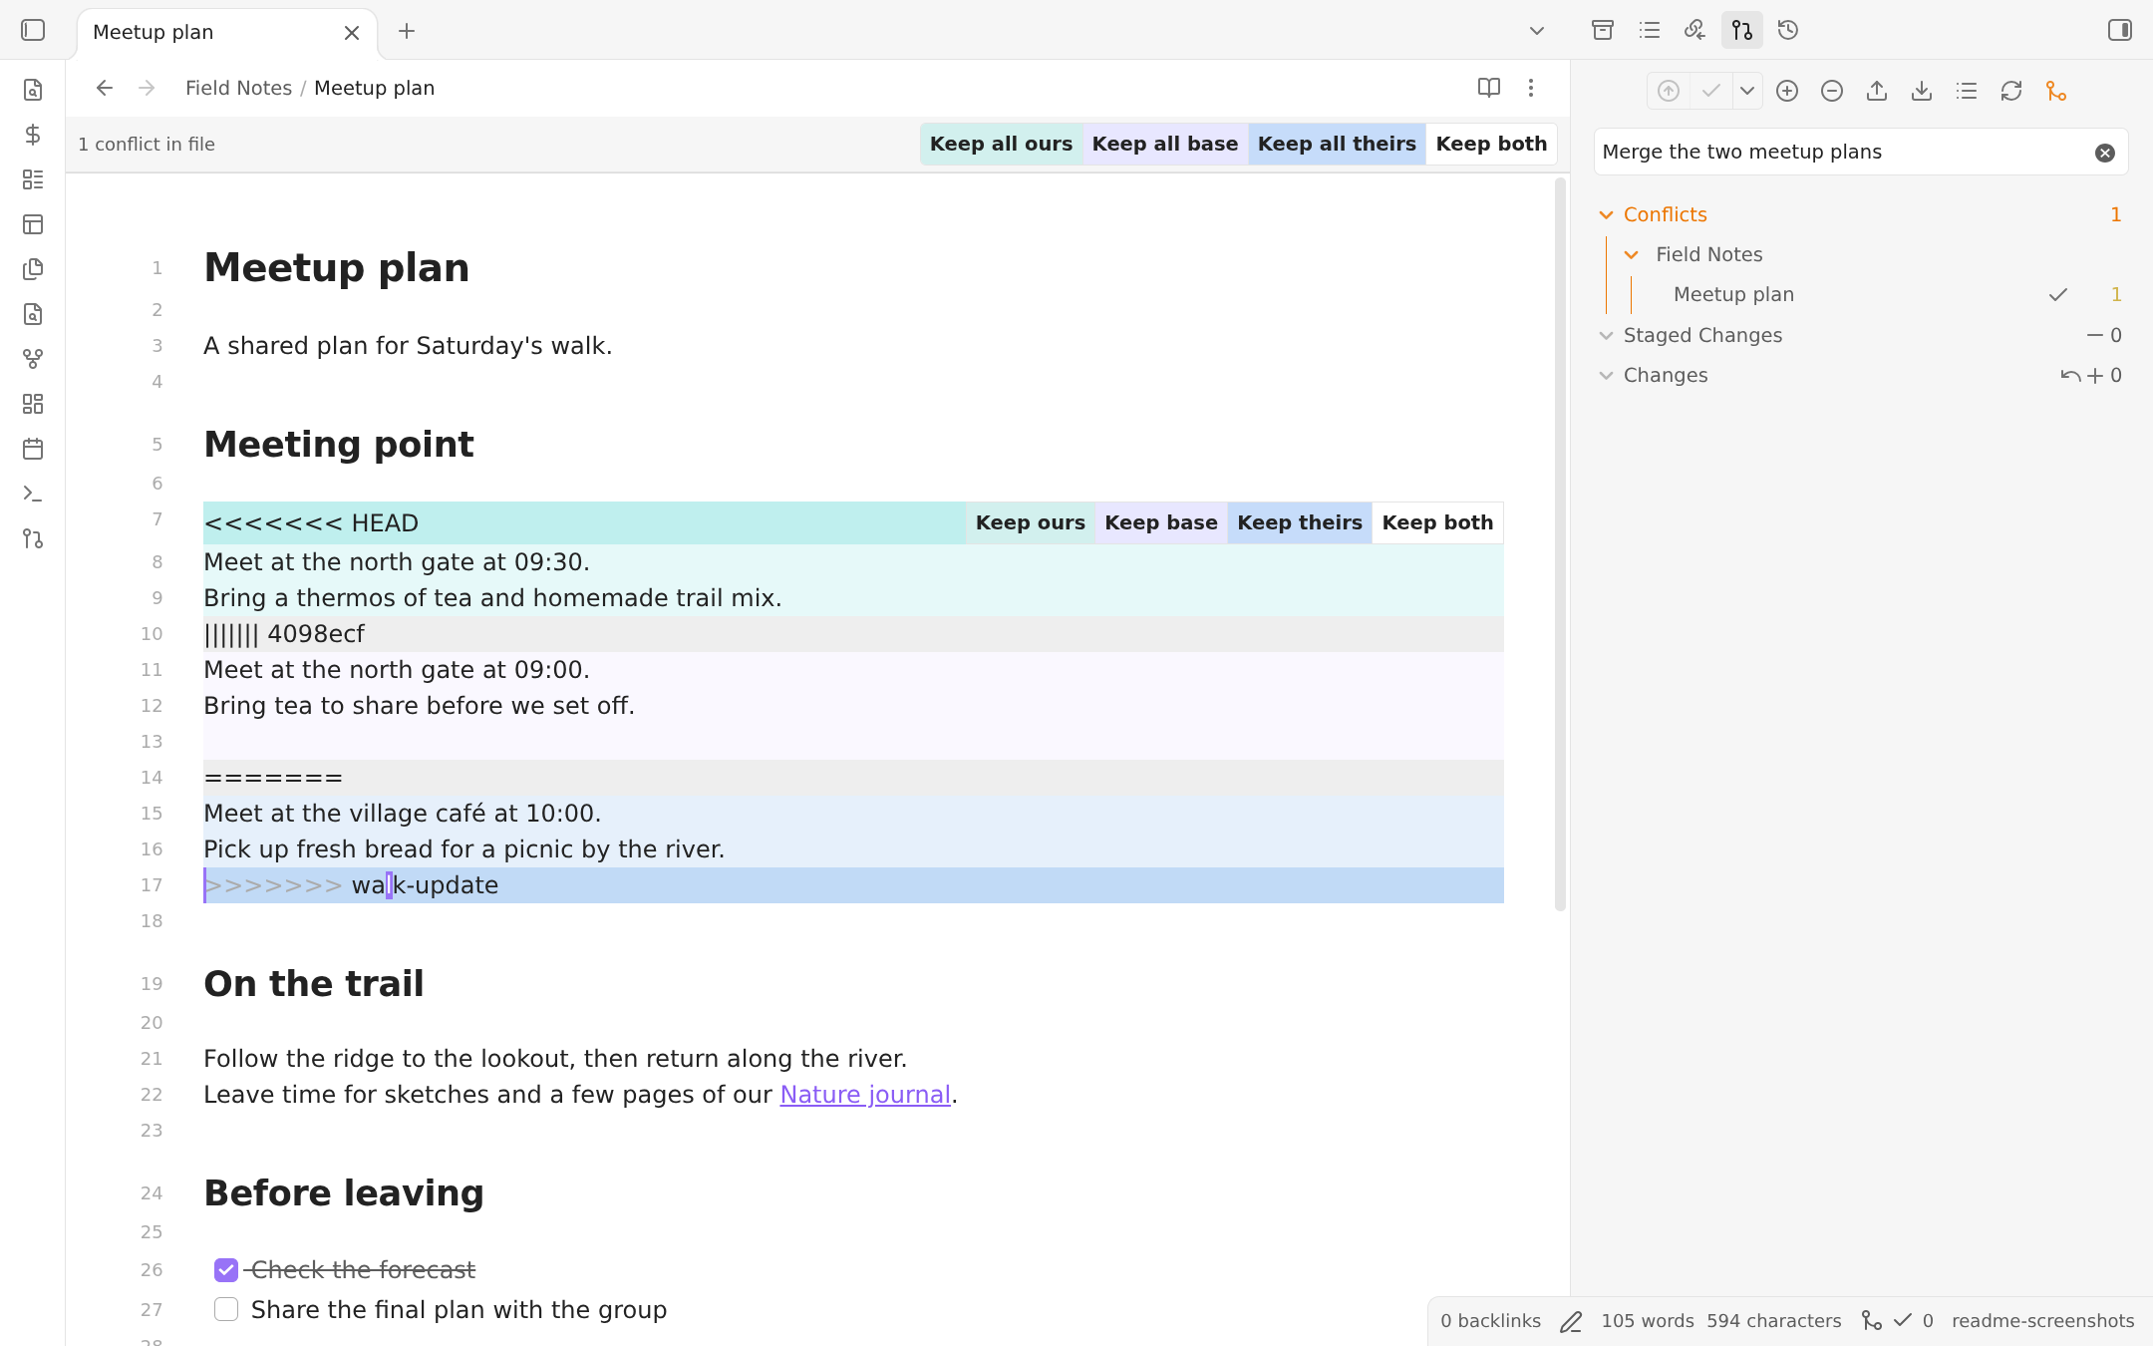
Task: Select the active source control tab icon
Action: (1742, 30)
